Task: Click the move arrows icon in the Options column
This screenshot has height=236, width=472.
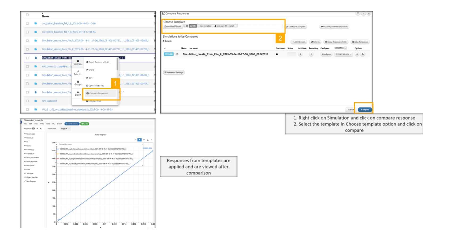Action: 363,54
